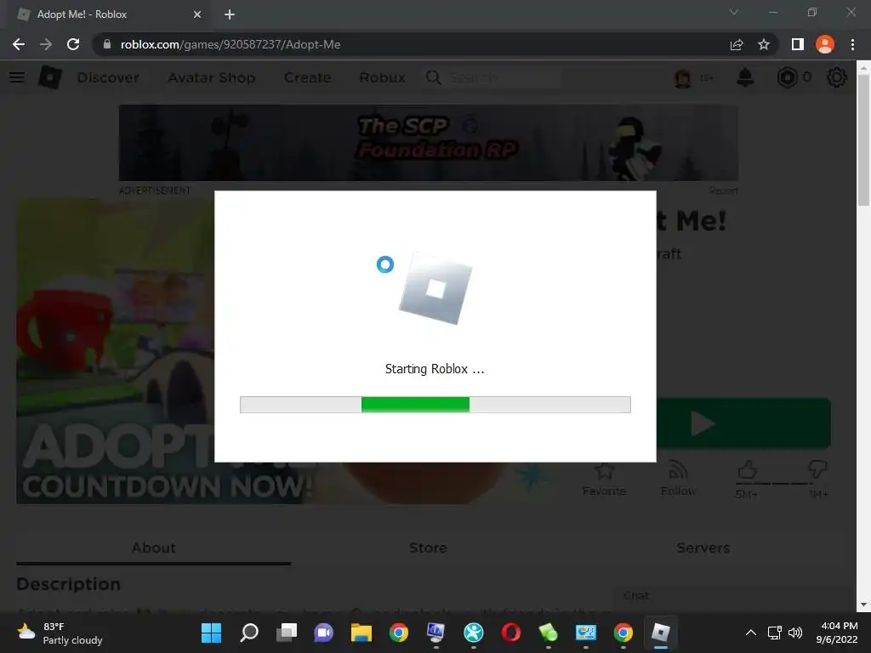Open the Chat panel
871x653 pixels.
click(x=732, y=596)
